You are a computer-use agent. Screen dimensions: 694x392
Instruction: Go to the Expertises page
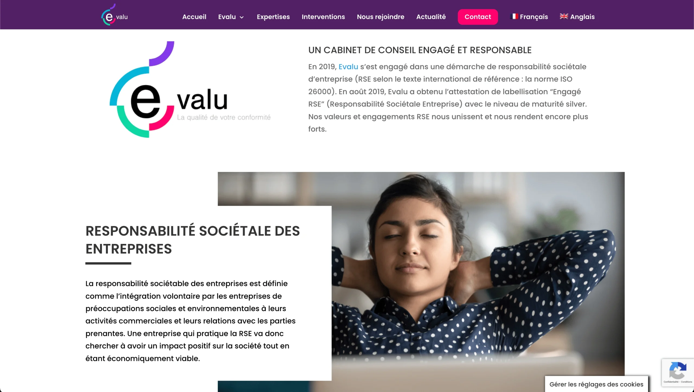273,17
